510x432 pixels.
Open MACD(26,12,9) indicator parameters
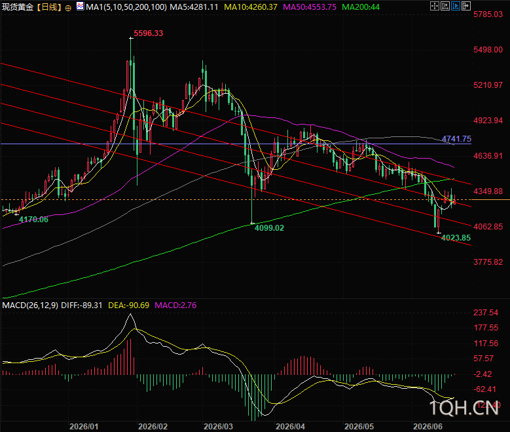tap(30, 305)
